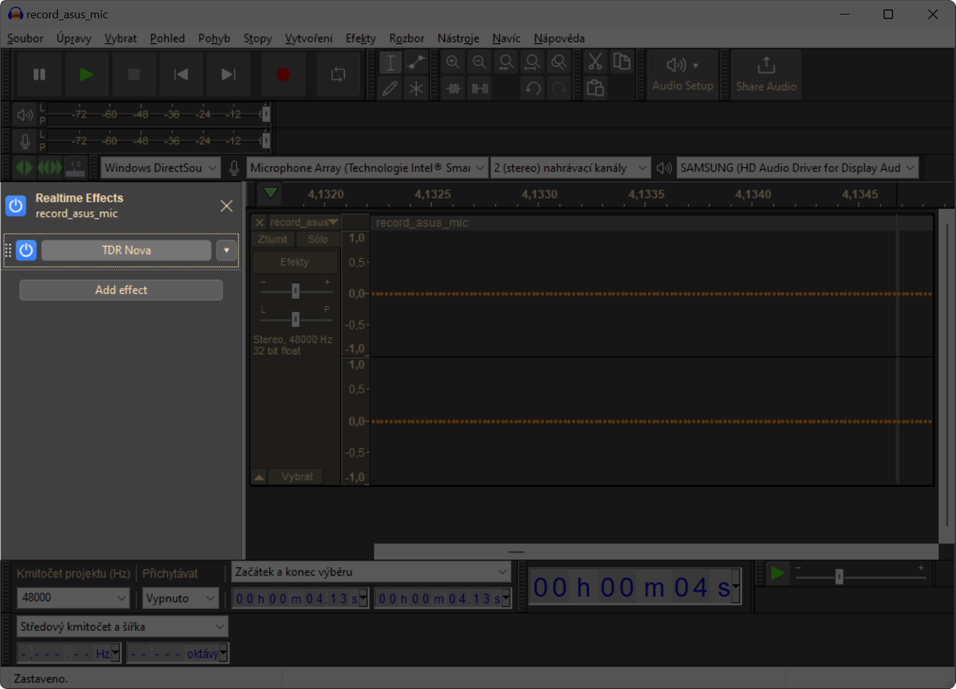Click the selection start time field
Viewport: 956px width, 689px height.
click(x=301, y=598)
